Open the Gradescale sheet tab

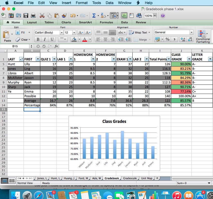[130, 178]
